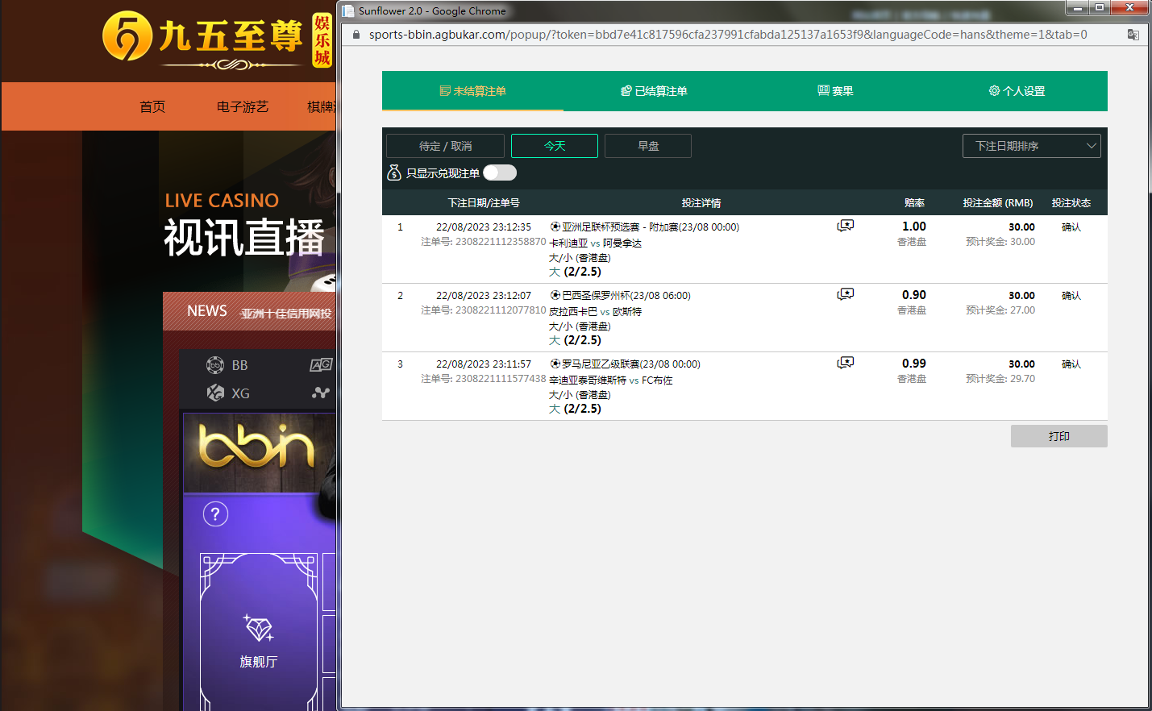
Task: Click the live stream icon for bet row 2
Action: (845, 294)
